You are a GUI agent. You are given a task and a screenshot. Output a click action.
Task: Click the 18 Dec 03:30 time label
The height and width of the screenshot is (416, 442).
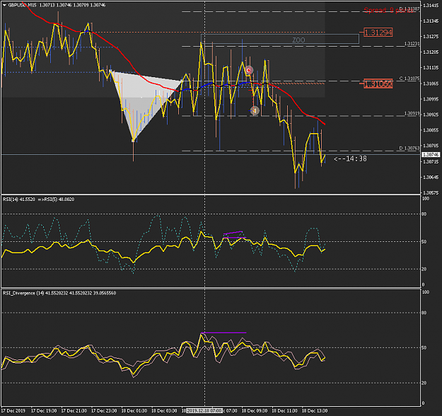coord(164,410)
